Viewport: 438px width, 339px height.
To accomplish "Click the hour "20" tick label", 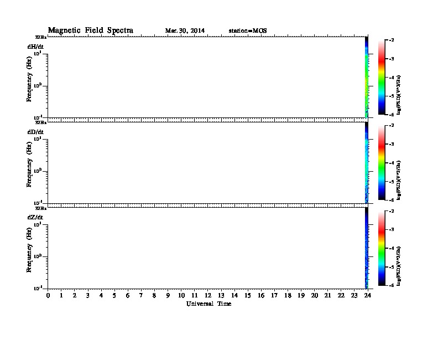I will (x=315, y=295).
